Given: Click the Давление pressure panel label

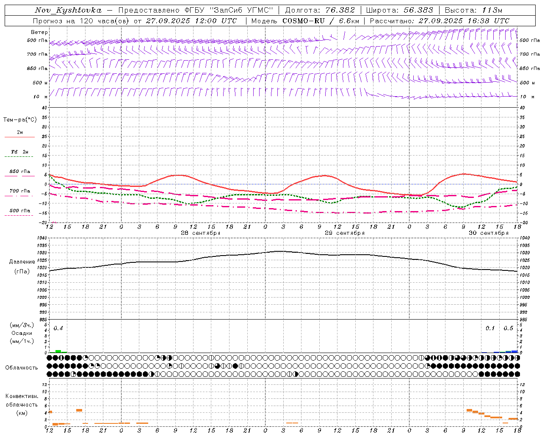Looking at the screenshot, I should [22, 262].
